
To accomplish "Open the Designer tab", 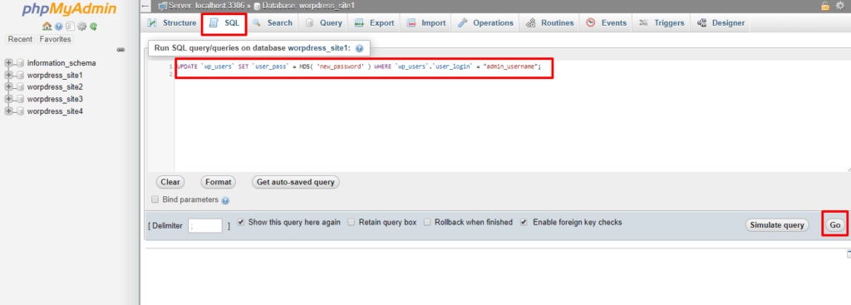I will (721, 22).
